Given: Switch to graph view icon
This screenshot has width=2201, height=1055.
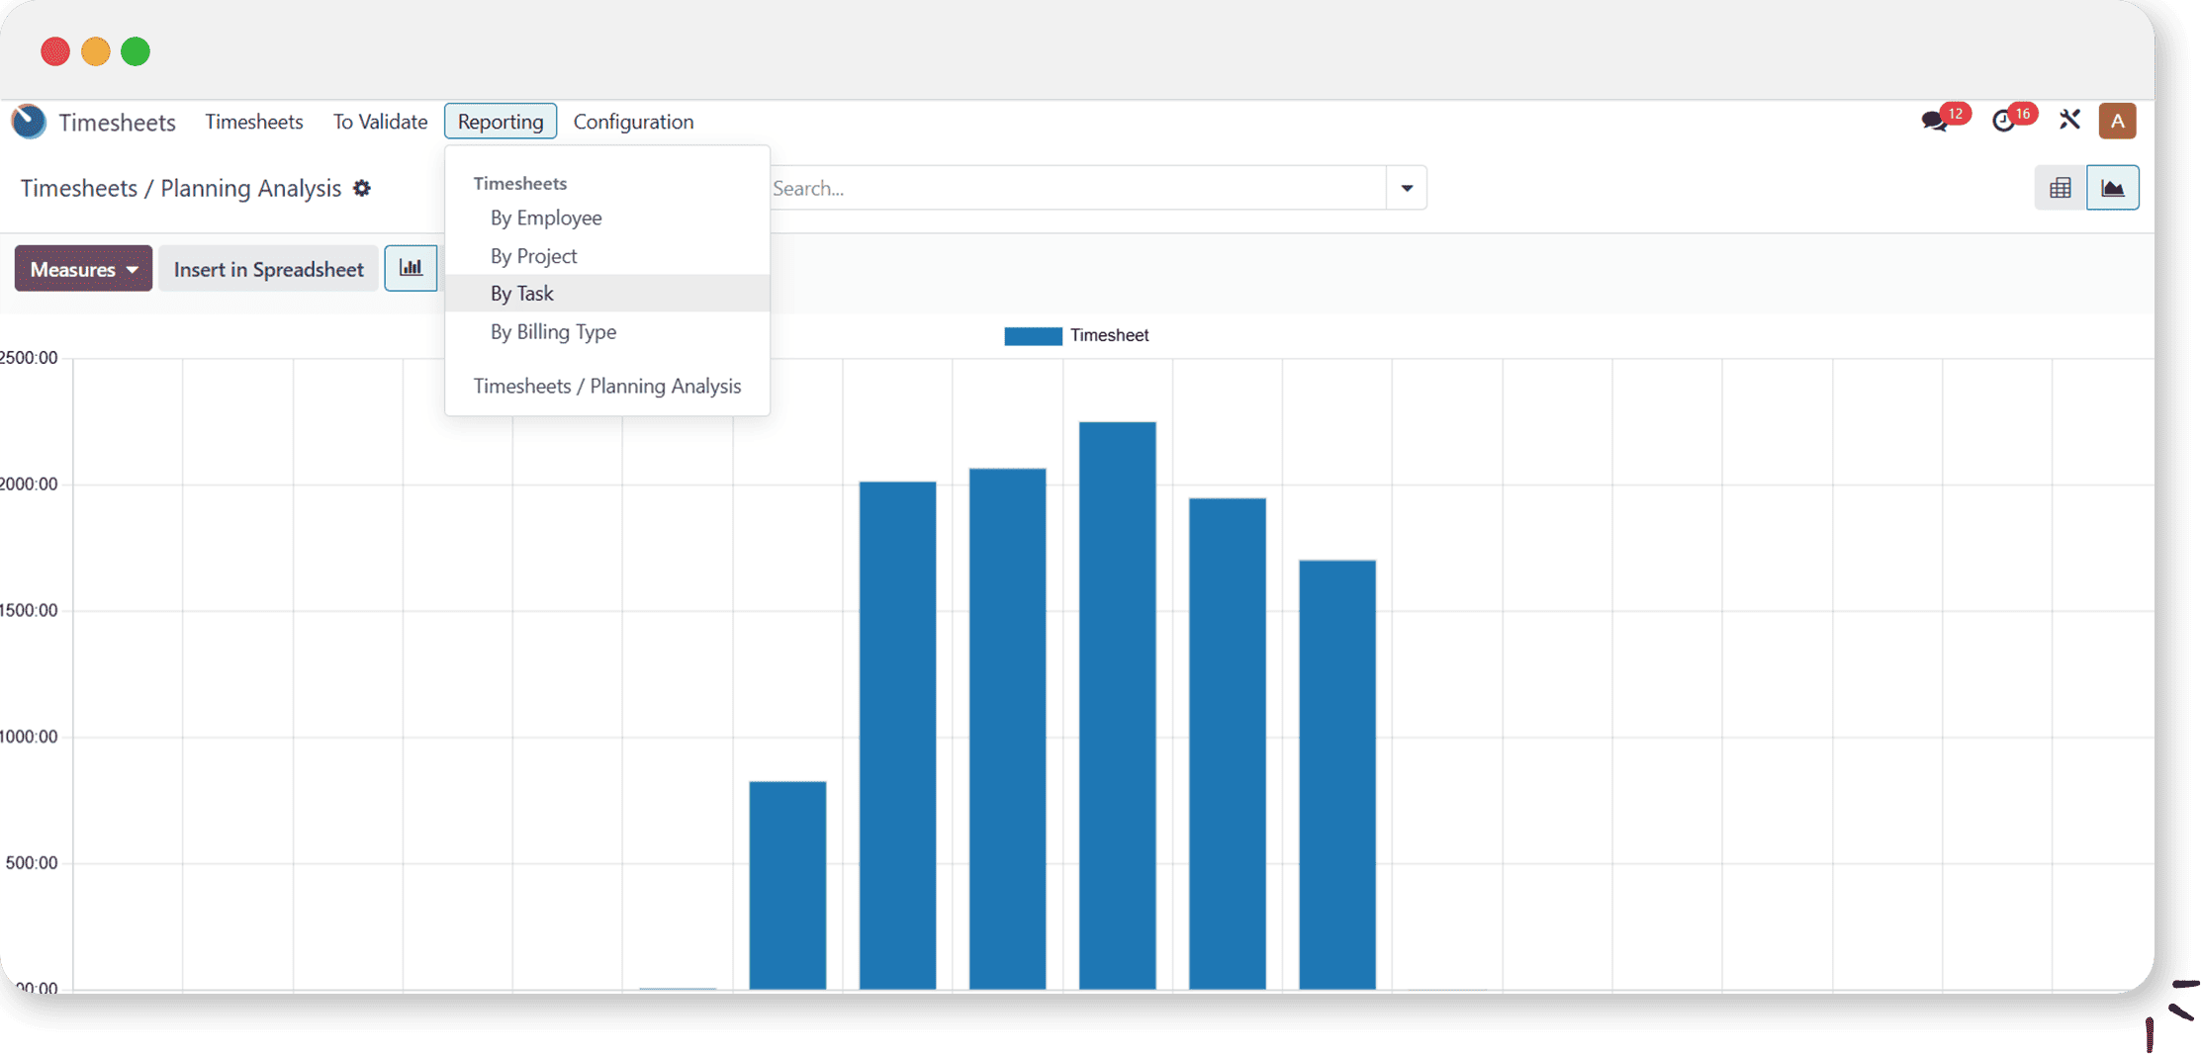Looking at the screenshot, I should click(2112, 188).
